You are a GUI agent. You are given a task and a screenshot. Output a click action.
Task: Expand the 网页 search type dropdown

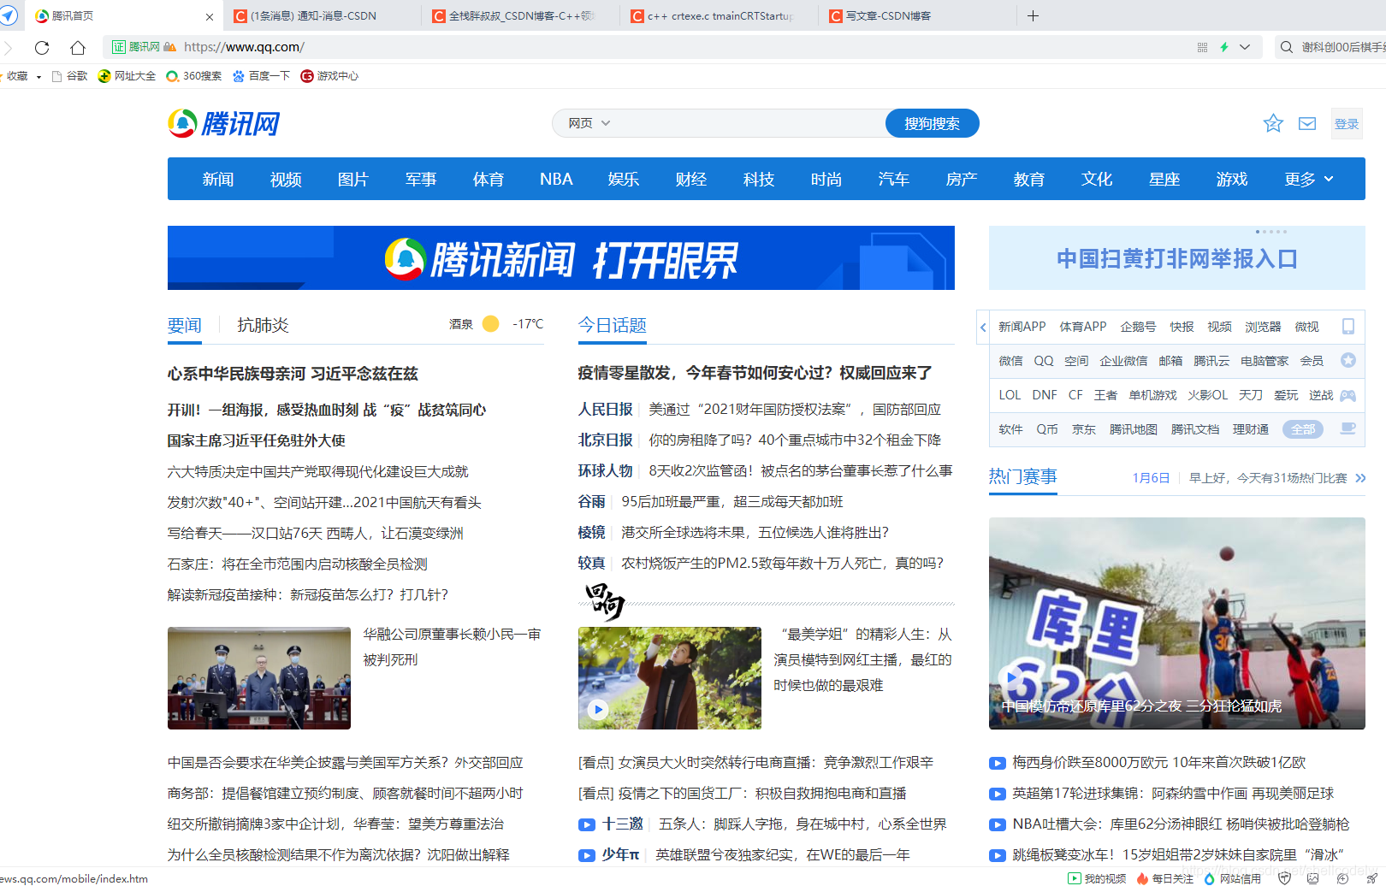[589, 123]
